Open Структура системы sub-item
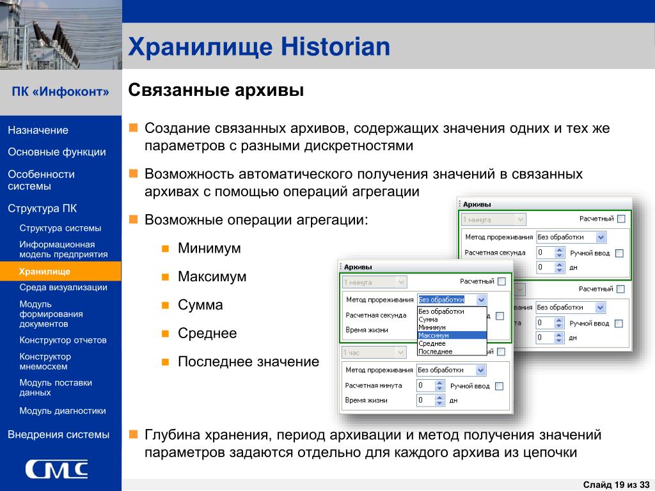Image resolution: width=655 pixels, height=491 pixels. pos(60,228)
